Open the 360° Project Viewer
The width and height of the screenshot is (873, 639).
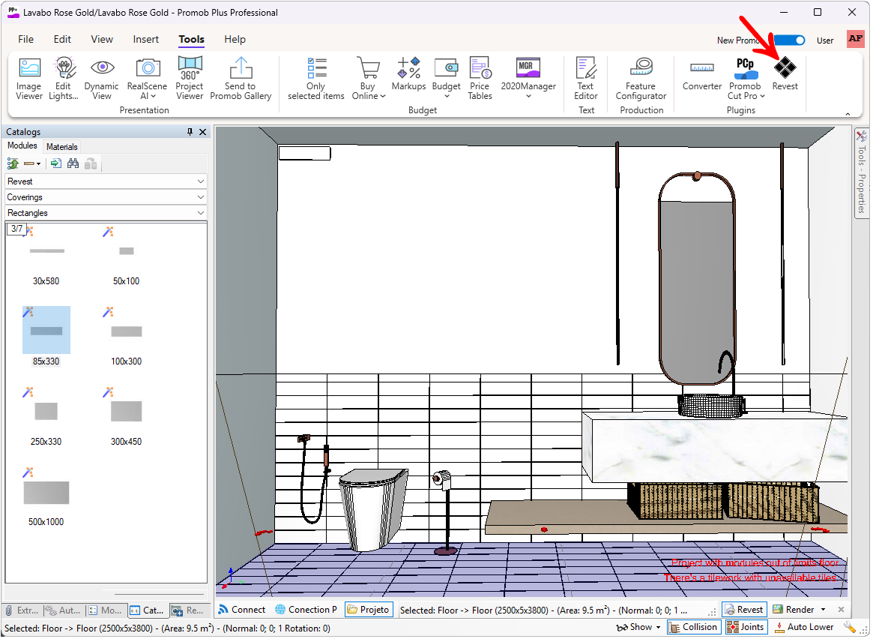click(x=190, y=79)
